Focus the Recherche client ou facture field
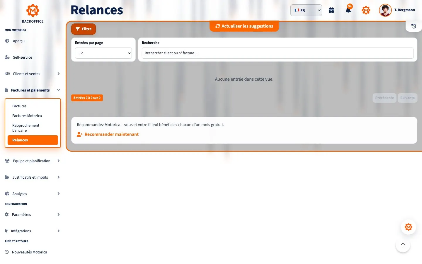 278,53
